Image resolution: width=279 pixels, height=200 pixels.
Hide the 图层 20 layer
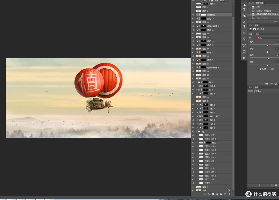[x=193, y=22]
